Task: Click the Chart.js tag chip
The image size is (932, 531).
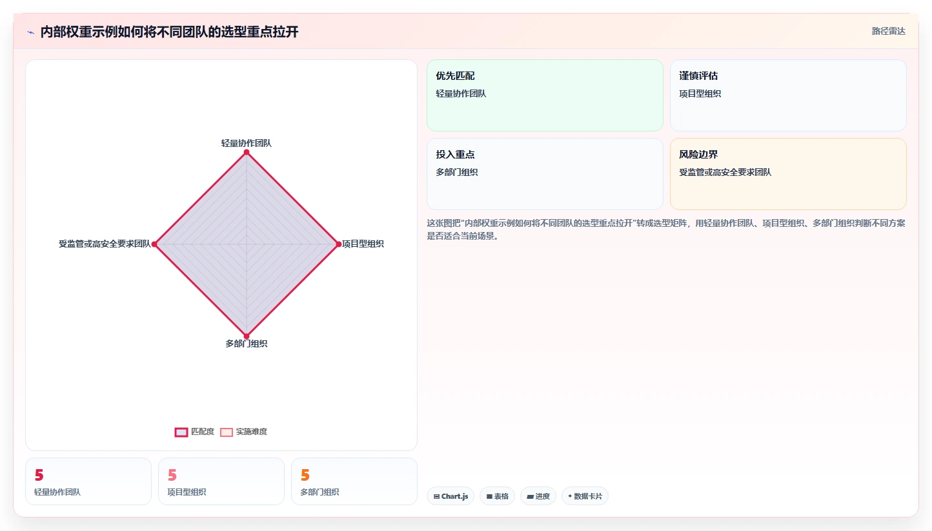Action: point(451,496)
